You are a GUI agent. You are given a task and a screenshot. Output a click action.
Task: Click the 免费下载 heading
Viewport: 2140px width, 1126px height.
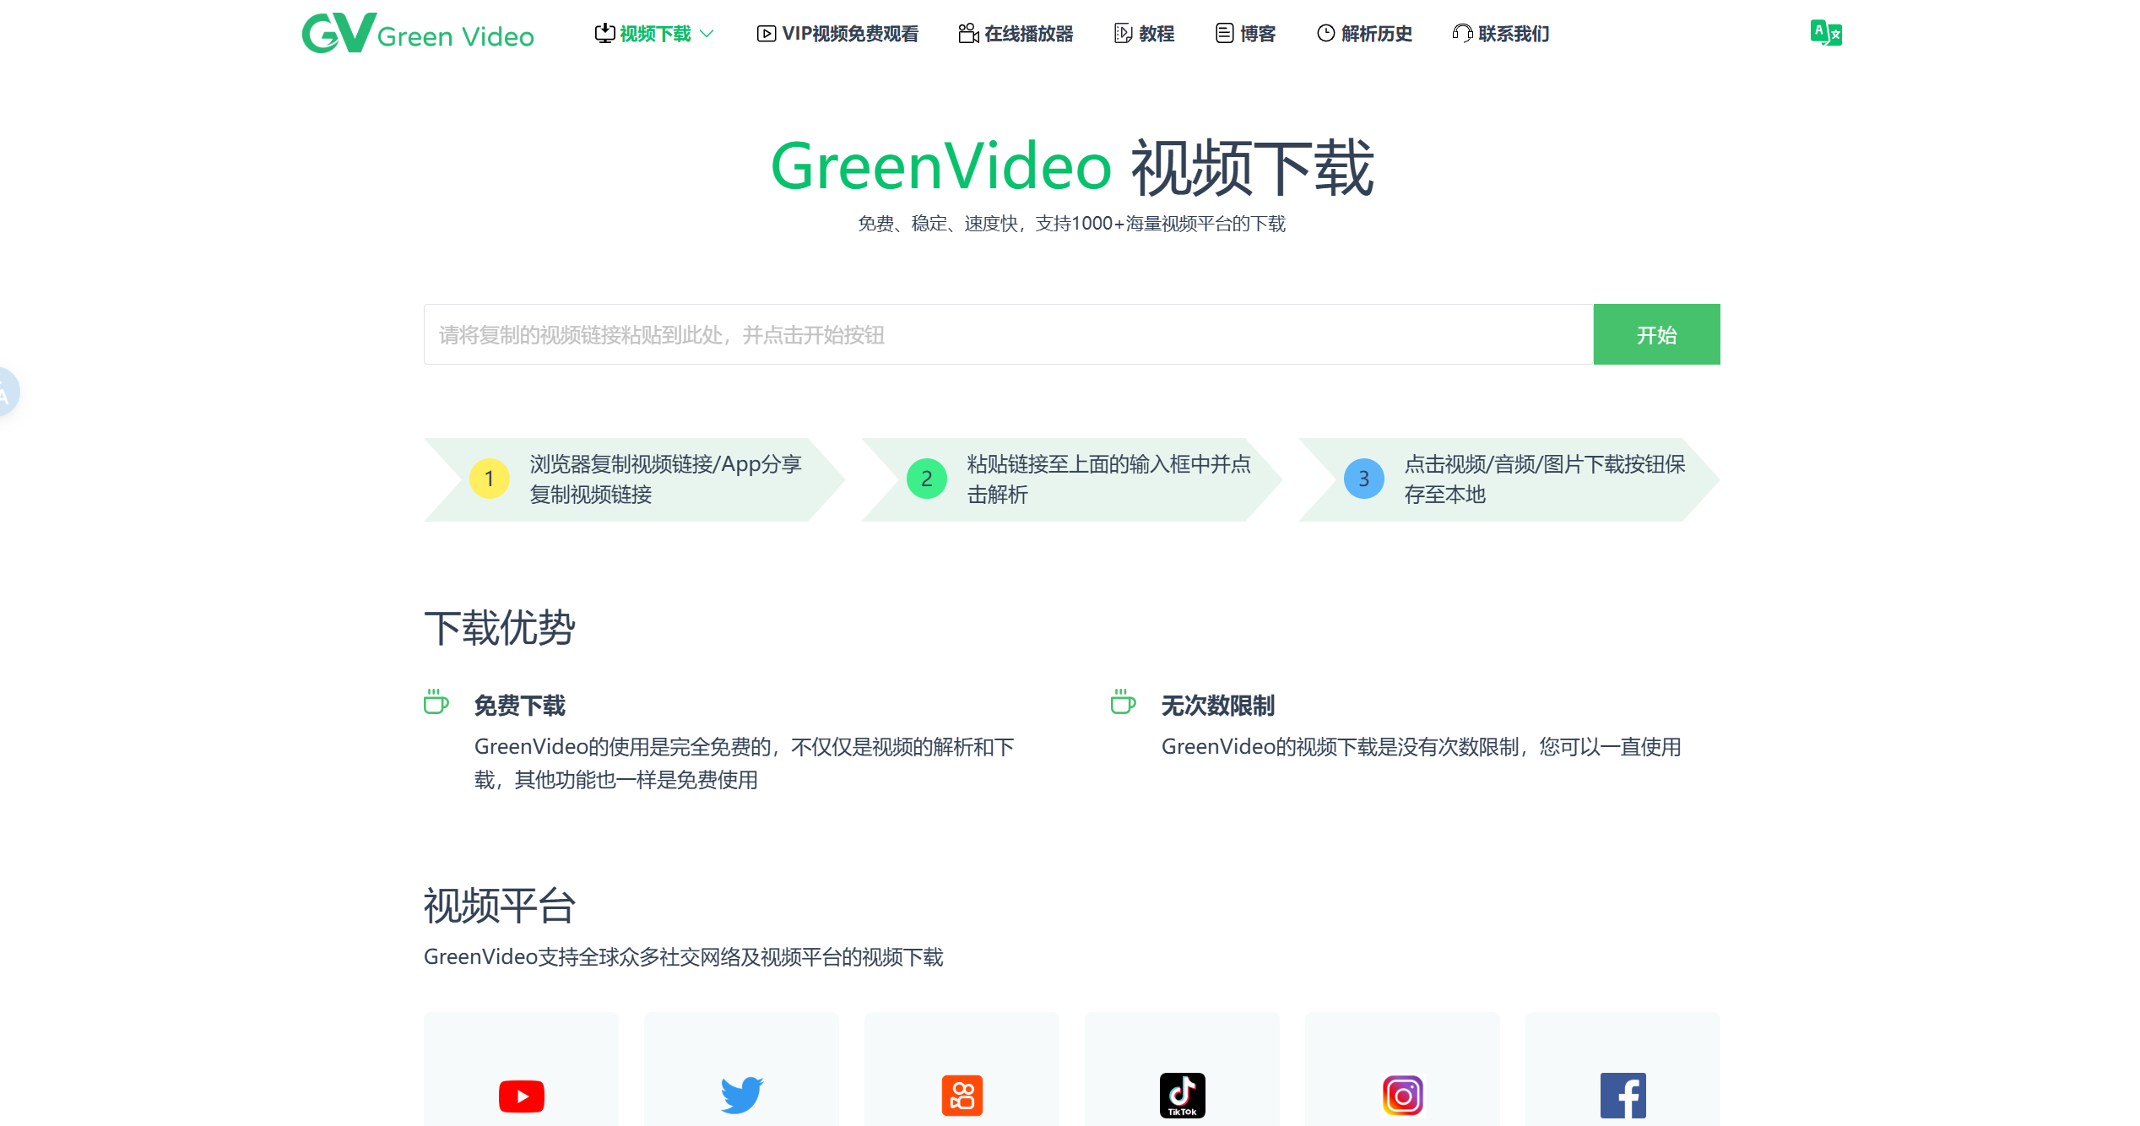pos(519,706)
